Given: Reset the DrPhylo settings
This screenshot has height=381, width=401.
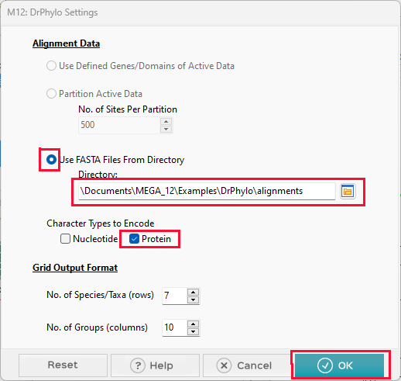Looking at the screenshot, I should click(x=63, y=365).
